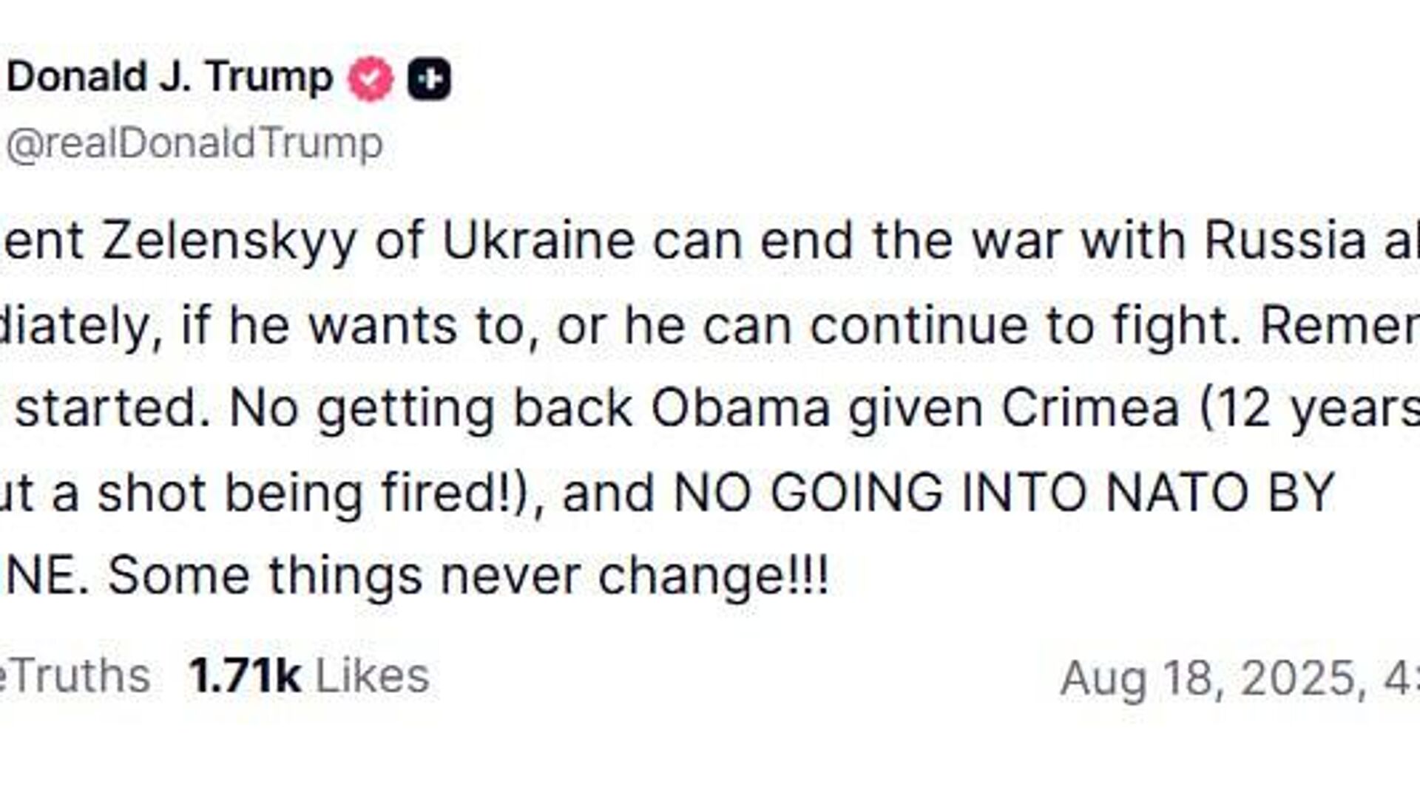Click the red verified checkmark badge
This screenshot has width=1420, height=798.
tap(371, 78)
